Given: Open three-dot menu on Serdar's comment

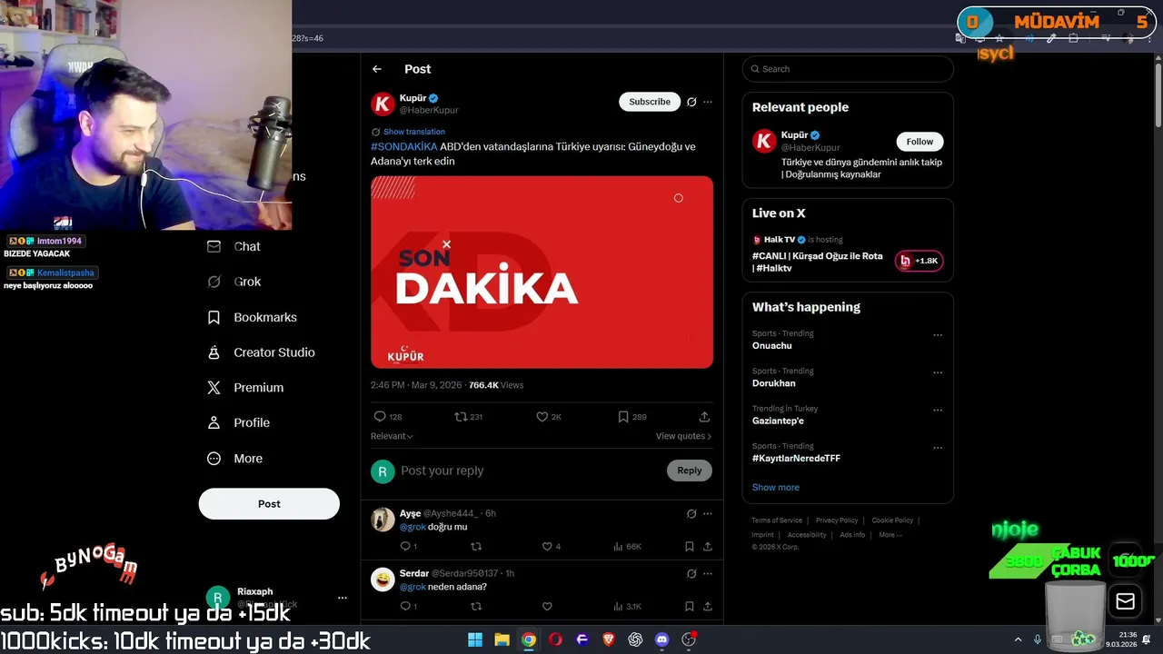Looking at the screenshot, I should [x=708, y=574].
